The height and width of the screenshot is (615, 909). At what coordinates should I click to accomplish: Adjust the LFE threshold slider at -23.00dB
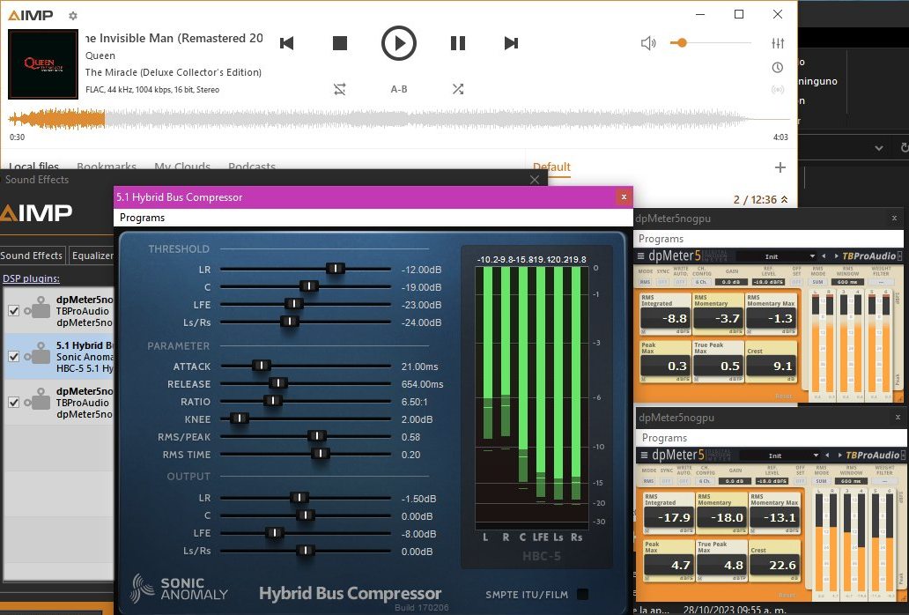294,304
